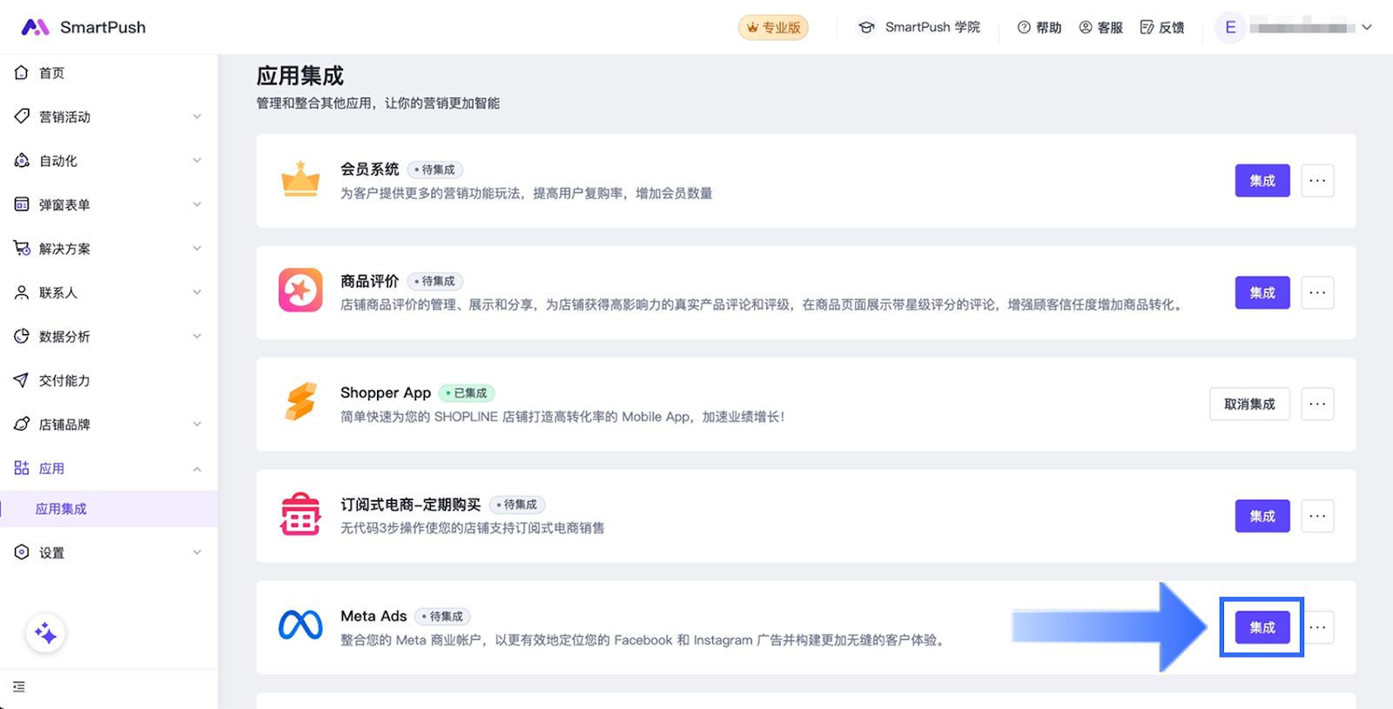The image size is (1393, 709).
Task: Collapse sidebar using bottom-left menu icon
Action: [19, 687]
